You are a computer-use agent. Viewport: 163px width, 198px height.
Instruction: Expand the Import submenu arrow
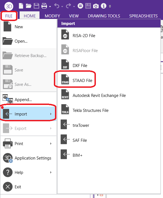[51, 114]
